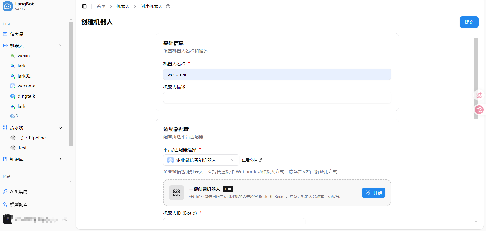The height and width of the screenshot is (231, 486).
Task: Click the 提交 submit button
Action: coord(469,22)
